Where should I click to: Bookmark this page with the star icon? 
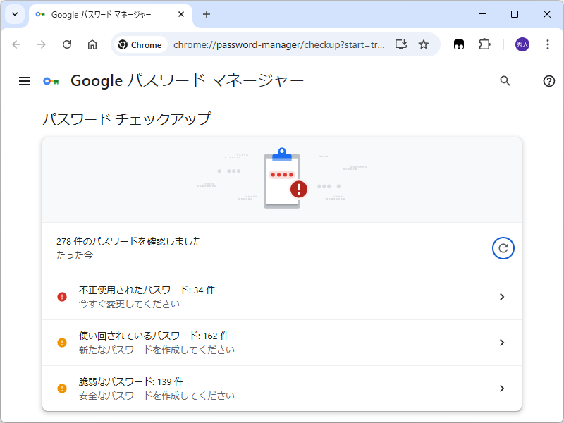pyautogui.click(x=424, y=44)
